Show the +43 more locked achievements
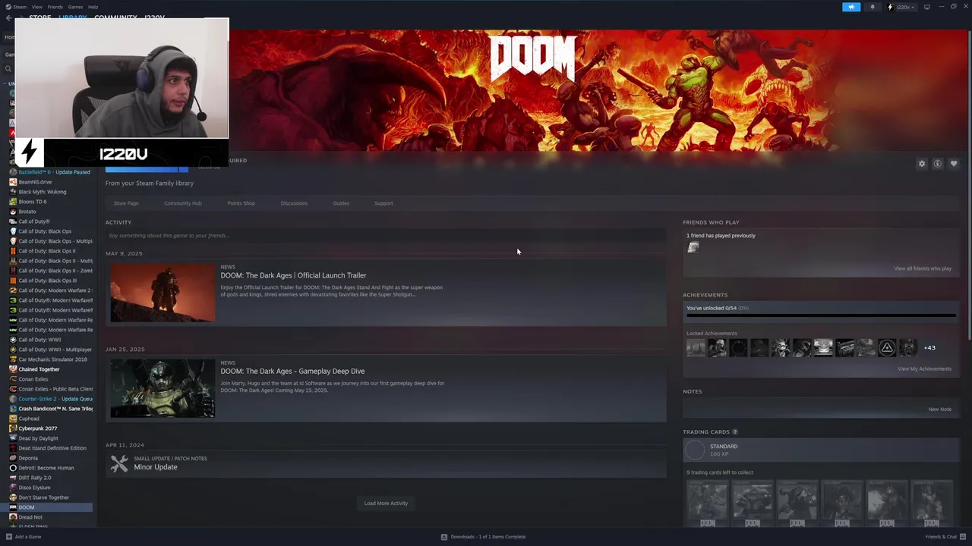Viewport: 972px width, 546px height. coord(929,348)
